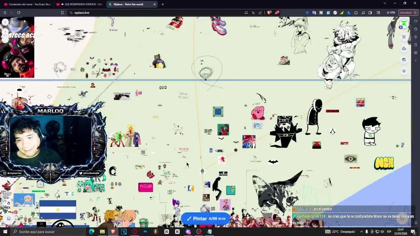
Task: Open Microsoft Edge from taskbar
Action: click(92, 232)
